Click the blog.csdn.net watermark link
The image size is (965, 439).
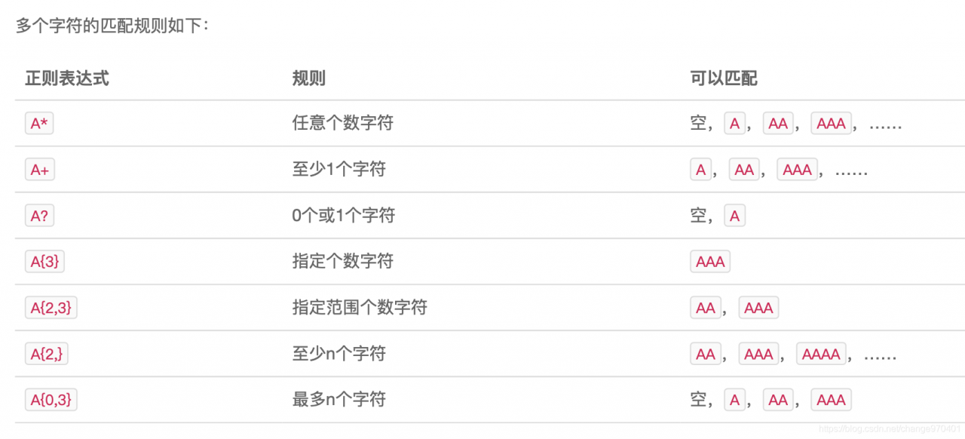tap(890, 429)
